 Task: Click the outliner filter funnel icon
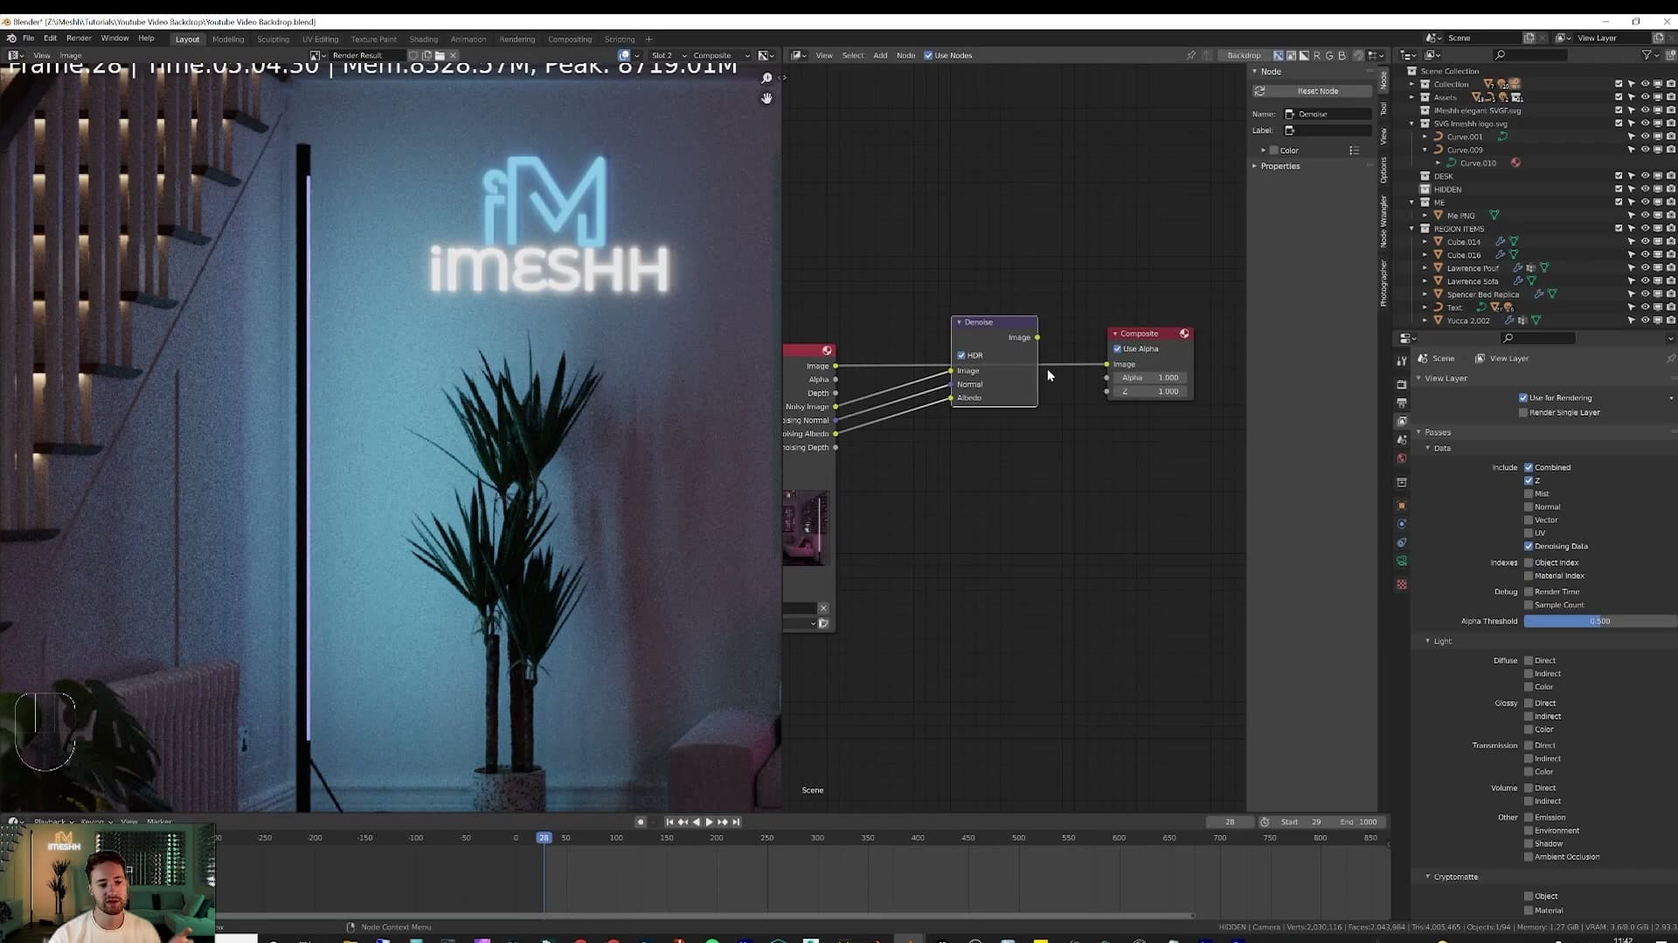1647,55
